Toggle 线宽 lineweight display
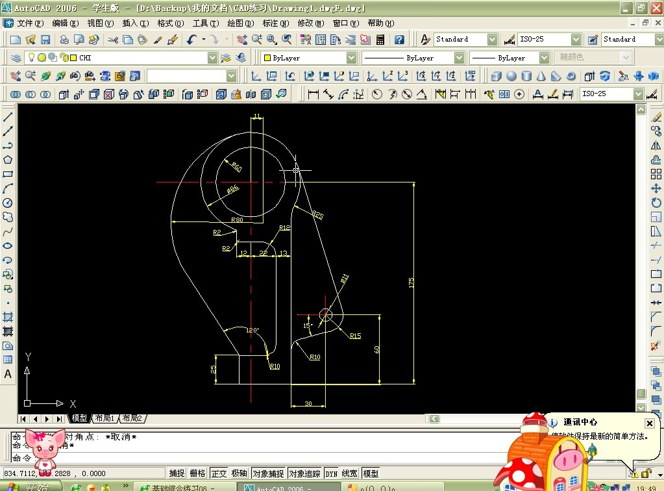 pos(350,473)
